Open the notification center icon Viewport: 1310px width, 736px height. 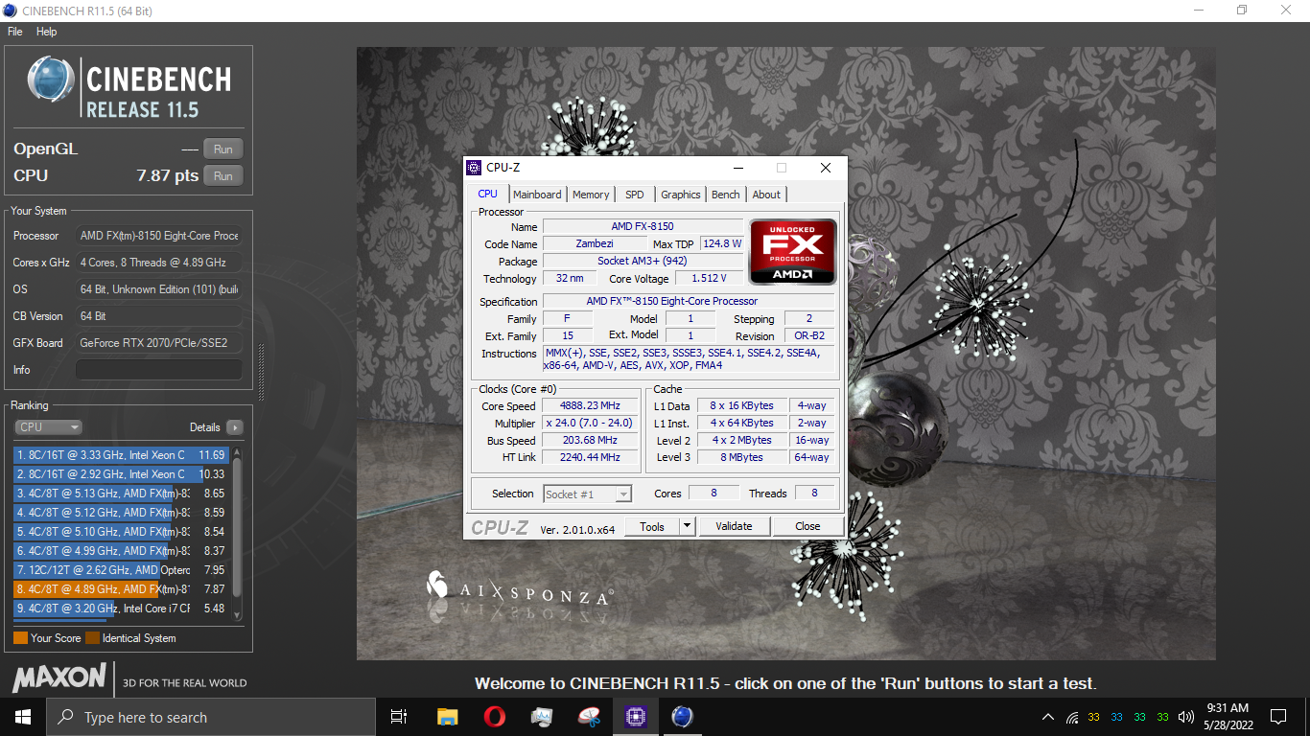(x=1277, y=717)
